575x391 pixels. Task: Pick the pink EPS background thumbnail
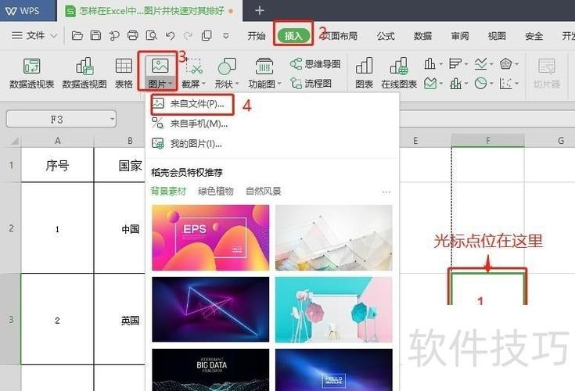point(210,238)
